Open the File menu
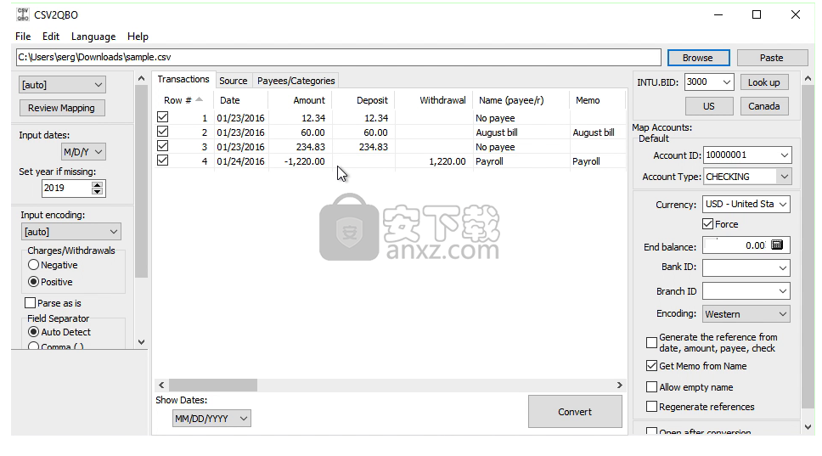822x456 pixels. (23, 37)
